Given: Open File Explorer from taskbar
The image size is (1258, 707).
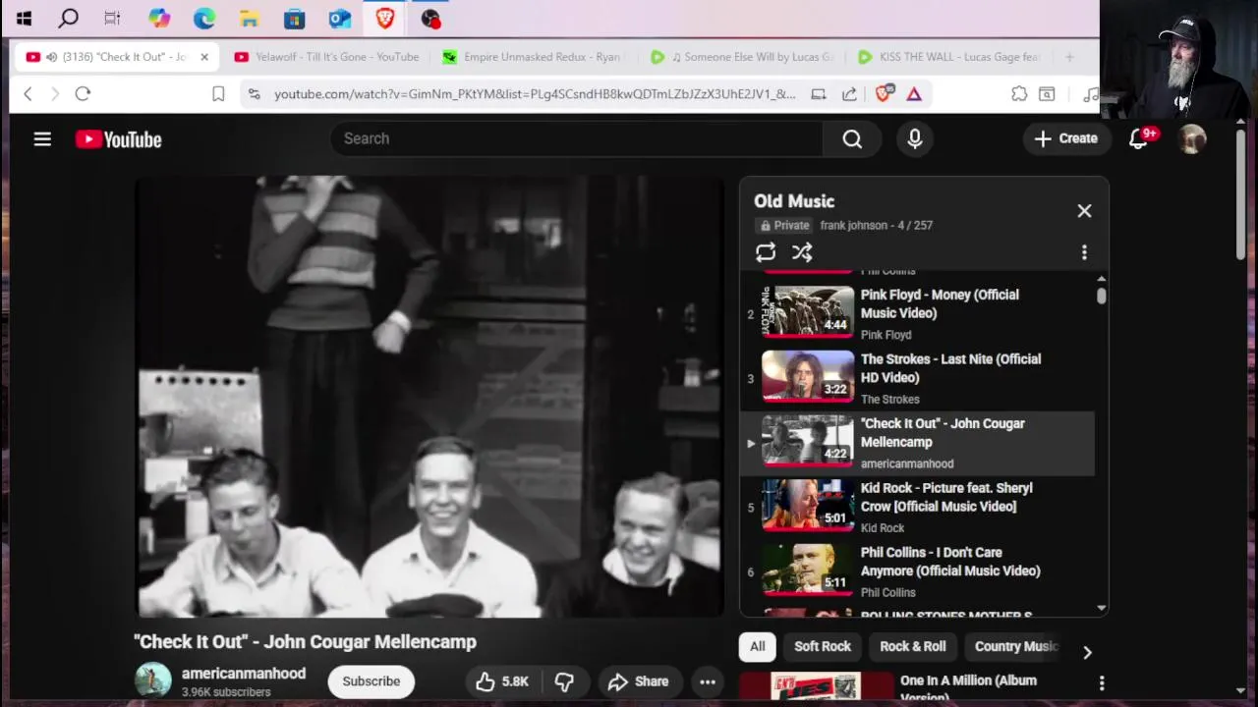Looking at the screenshot, I should tap(250, 18).
